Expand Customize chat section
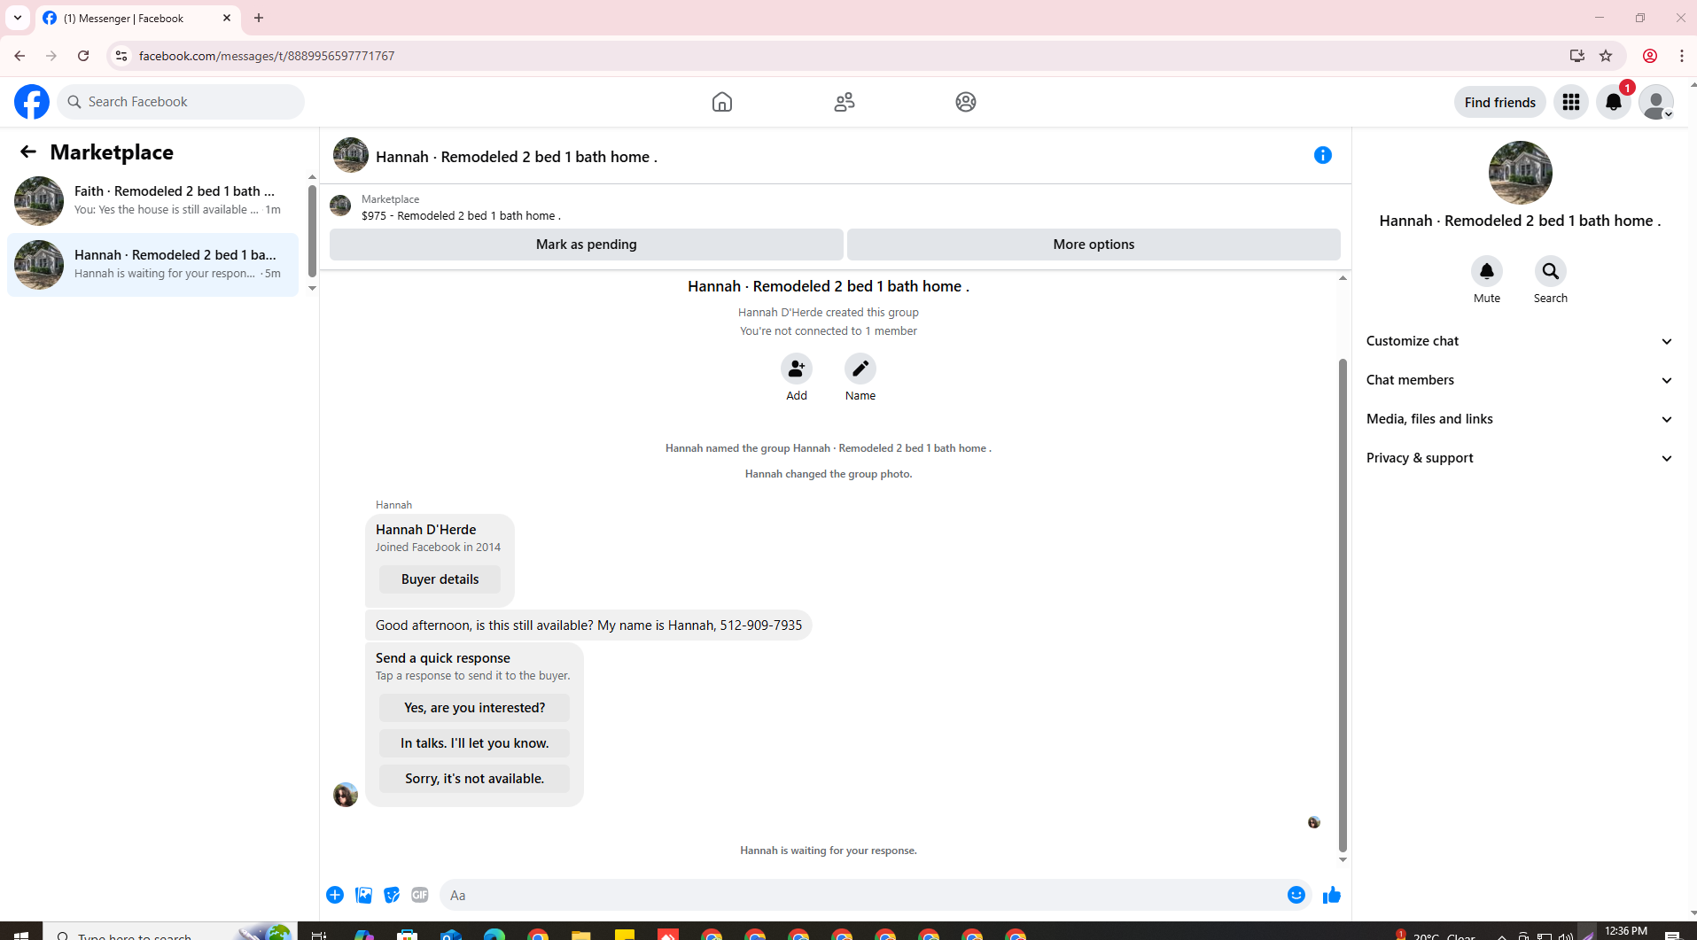This screenshot has height=940, width=1697. [x=1519, y=341]
